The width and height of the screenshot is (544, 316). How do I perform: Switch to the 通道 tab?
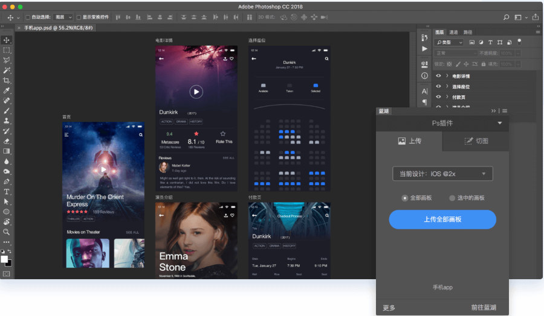(453, 32)
